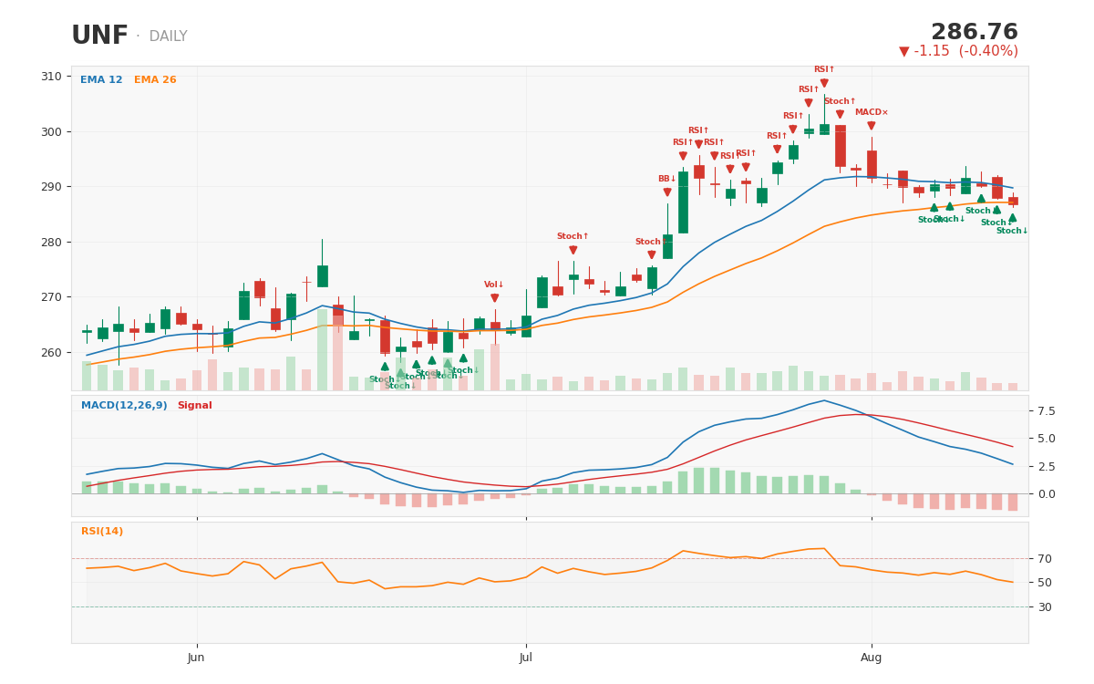Click the 7.5 MACD axis label
The width and height of the screenshot is (1094, 684).
coord(1046,411)
